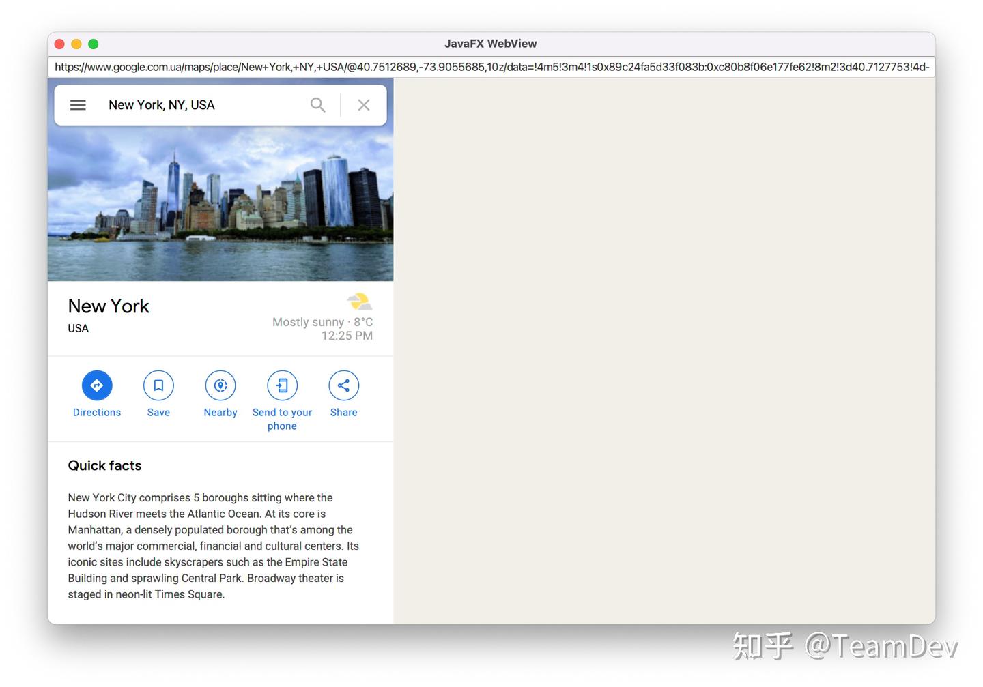Open the Share options icon

coord(343,385)
